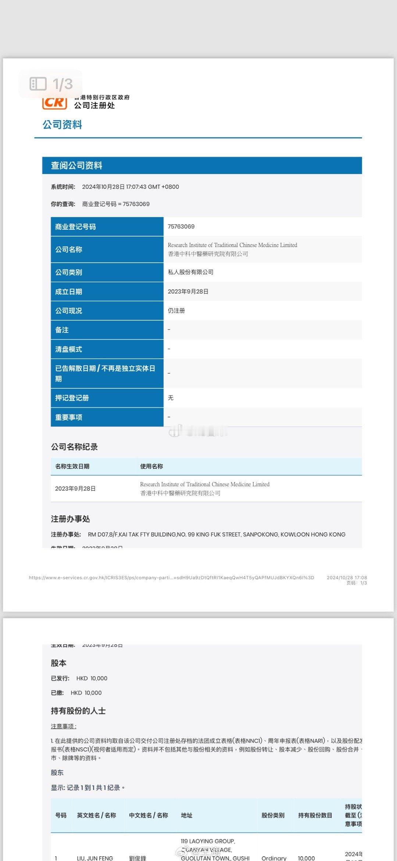Click the e-services.cr.gov.hk footer URL
This screenshot has height=861, width=397.
pos(172,577)
